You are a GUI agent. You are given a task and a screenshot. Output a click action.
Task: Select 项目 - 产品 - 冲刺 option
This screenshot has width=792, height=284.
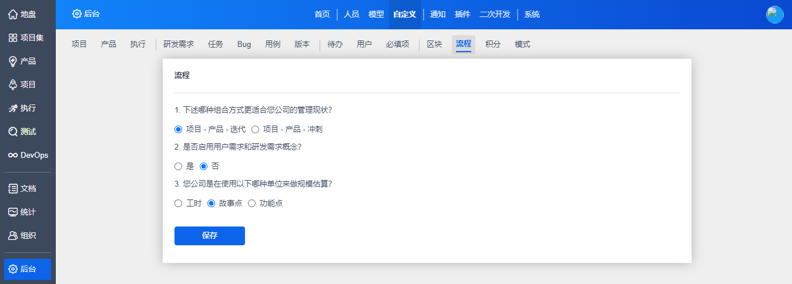pyautogui.click(x=256, y=130)
